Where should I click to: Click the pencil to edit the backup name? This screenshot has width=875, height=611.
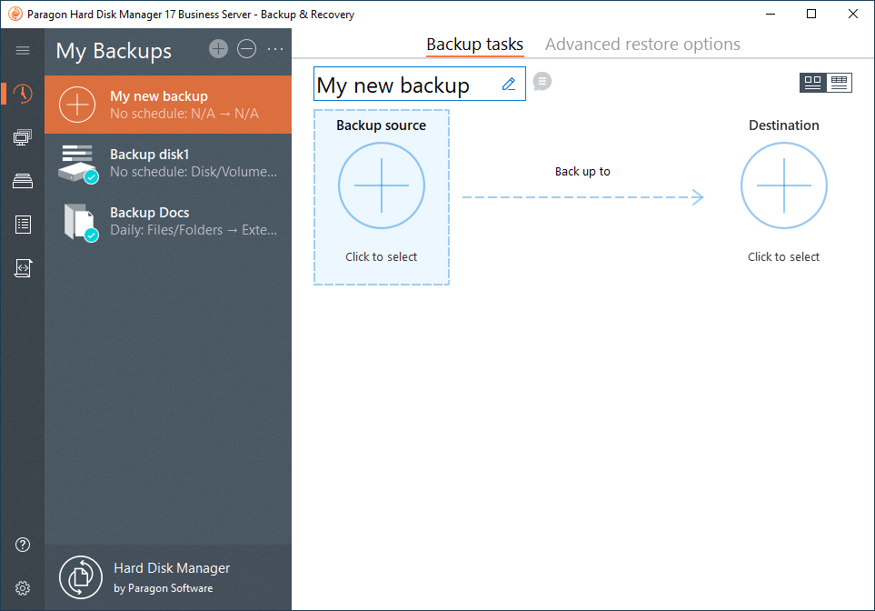(x=509, y=85)
